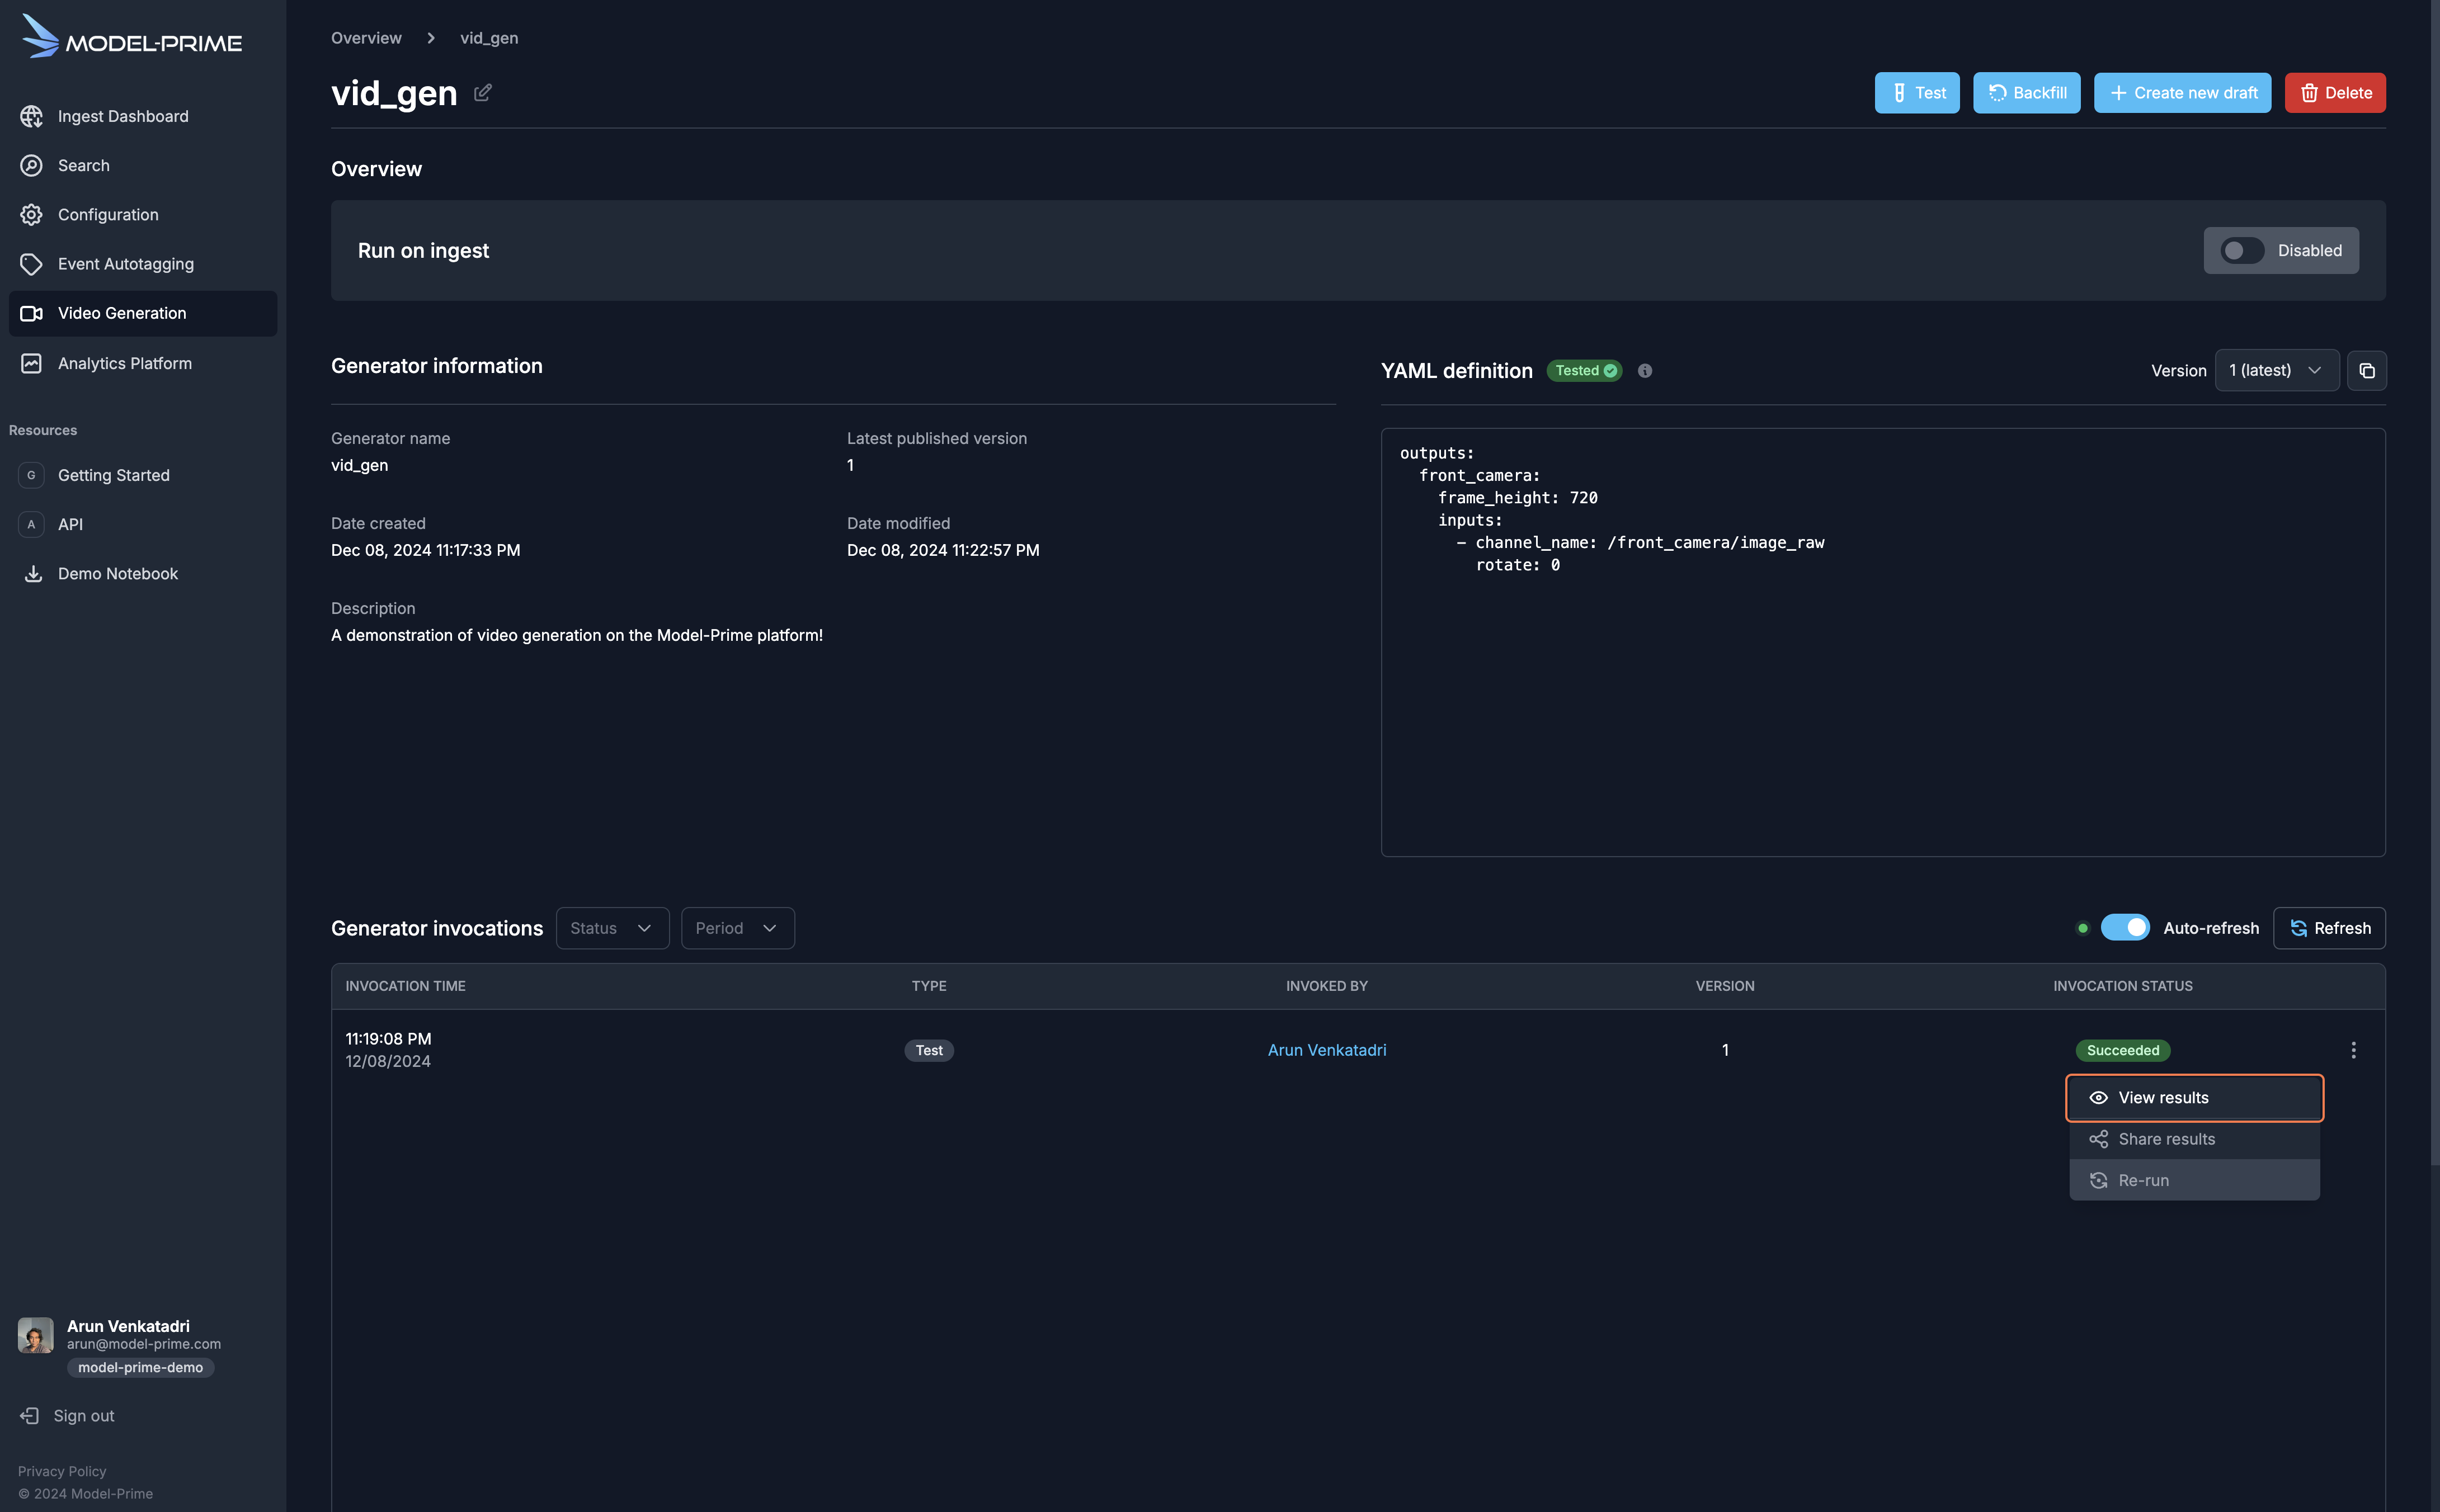The width and height of the screenshot is (2440, 1512).
Task: Click the Test type badge in invocation row
Action: (x=929, y=1050)
